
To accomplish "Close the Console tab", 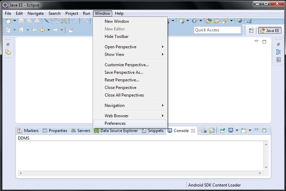I will tap(193, 131).
